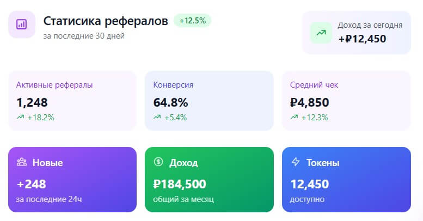Click the +18.2% growth figure
Screen dimensions: 423x221
click(x=41, y=117)
